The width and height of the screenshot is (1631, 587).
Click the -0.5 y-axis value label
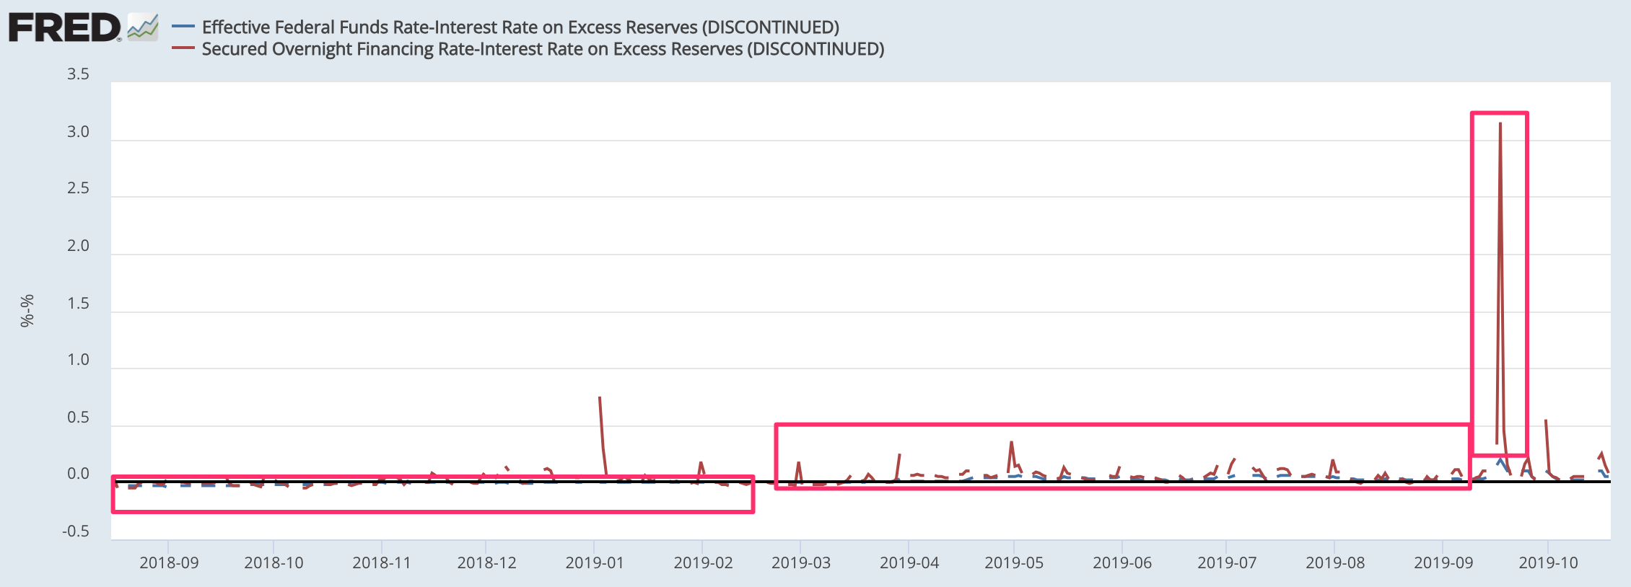(76, 531)
